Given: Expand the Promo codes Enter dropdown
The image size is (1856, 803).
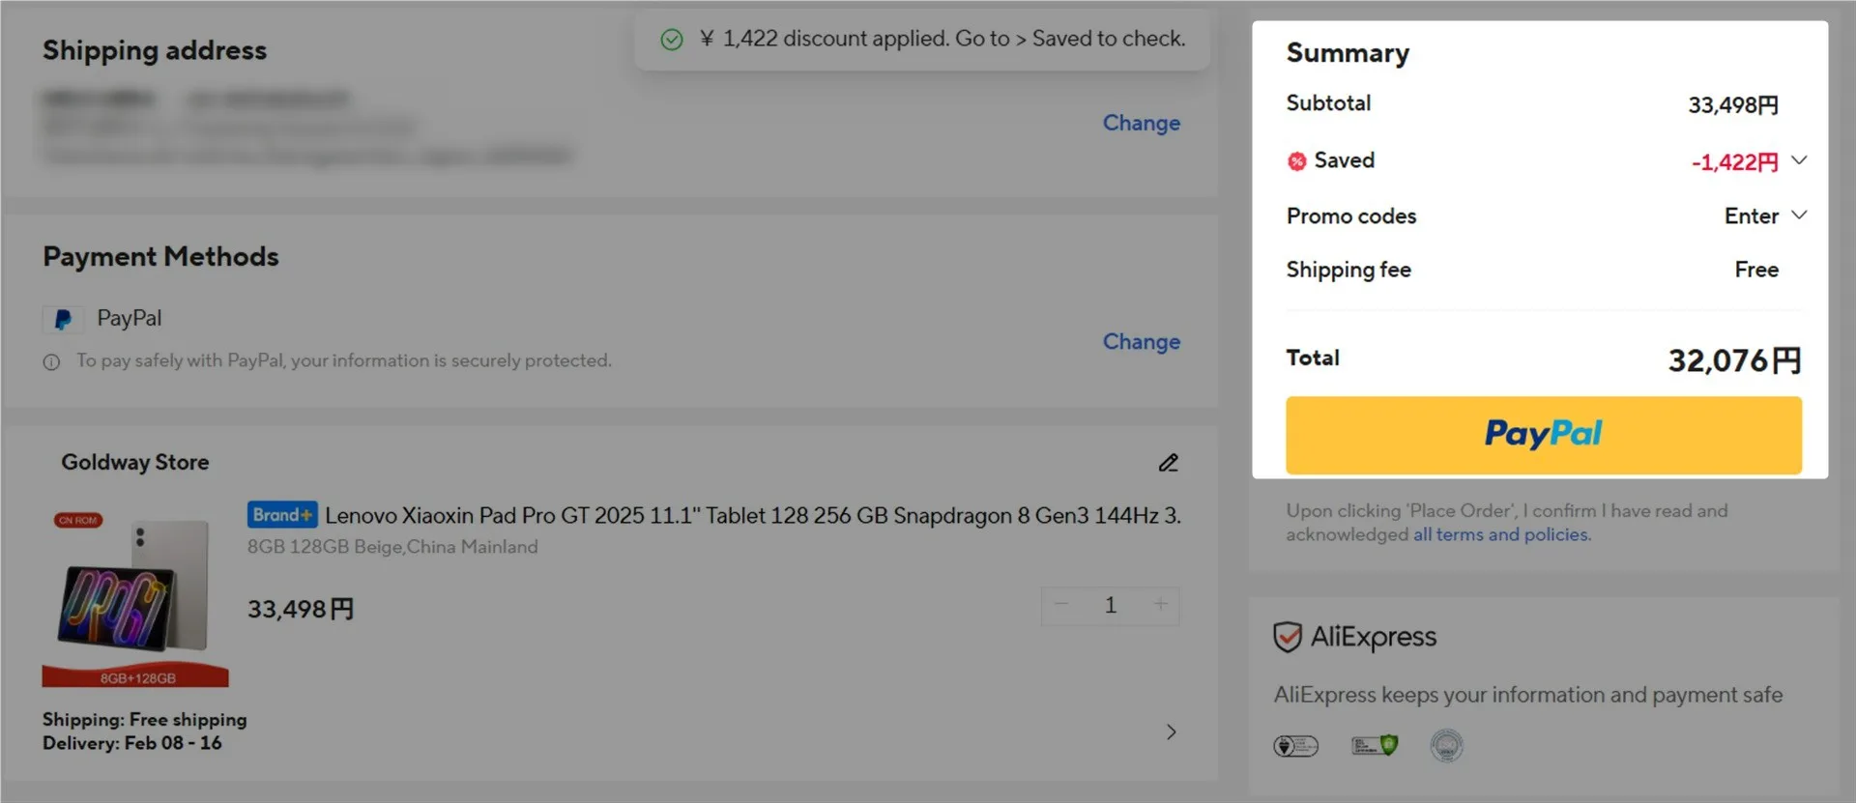Looking at the screenshot, I should tap(1798, 215).
